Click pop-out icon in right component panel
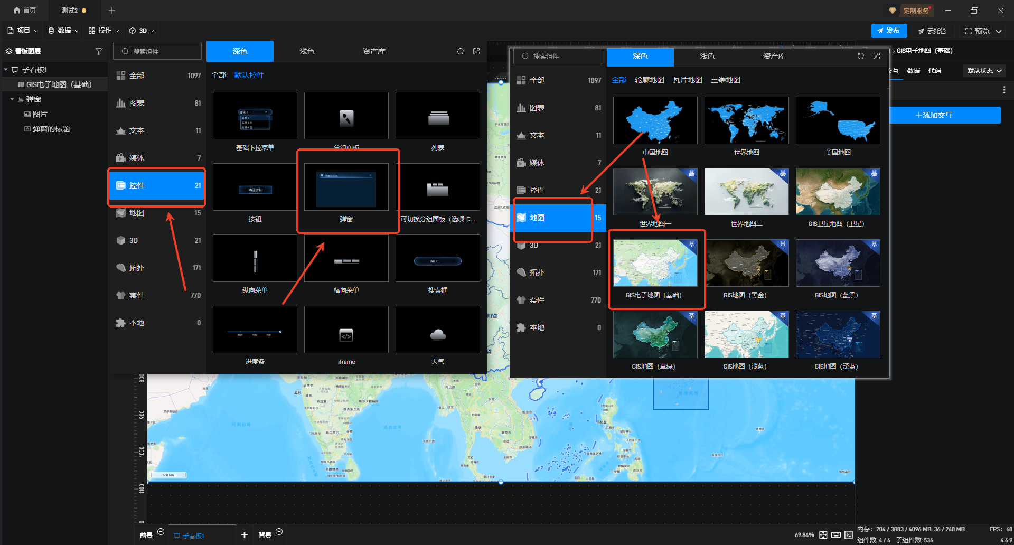This screenshot has height=545, width=1014. click(x=877, y=56)
